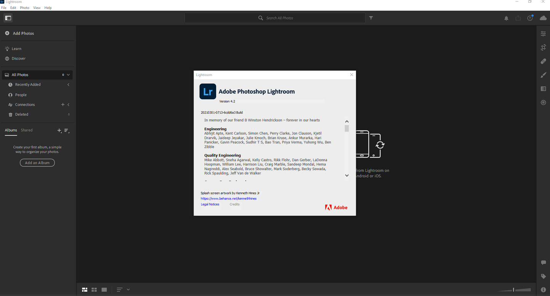
Task: Open the help question mark icon
Action: point(530,18)
